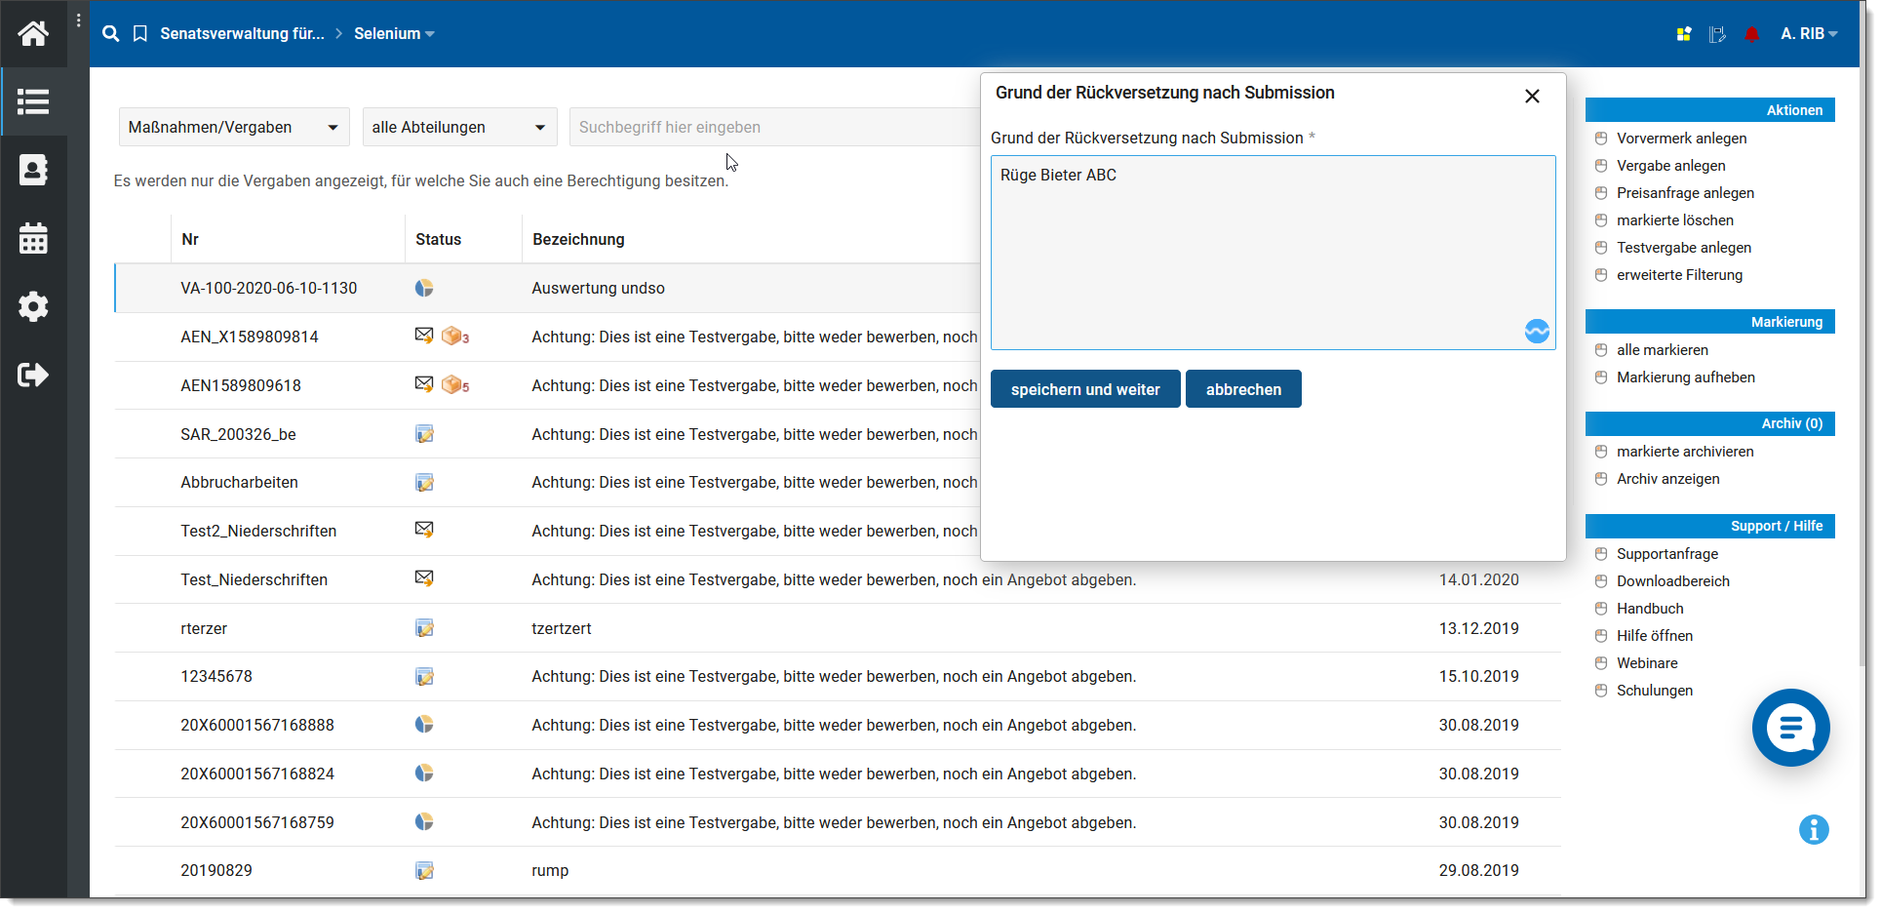
Task: Click the Suchbegriff search field
Action: (774, 127)
